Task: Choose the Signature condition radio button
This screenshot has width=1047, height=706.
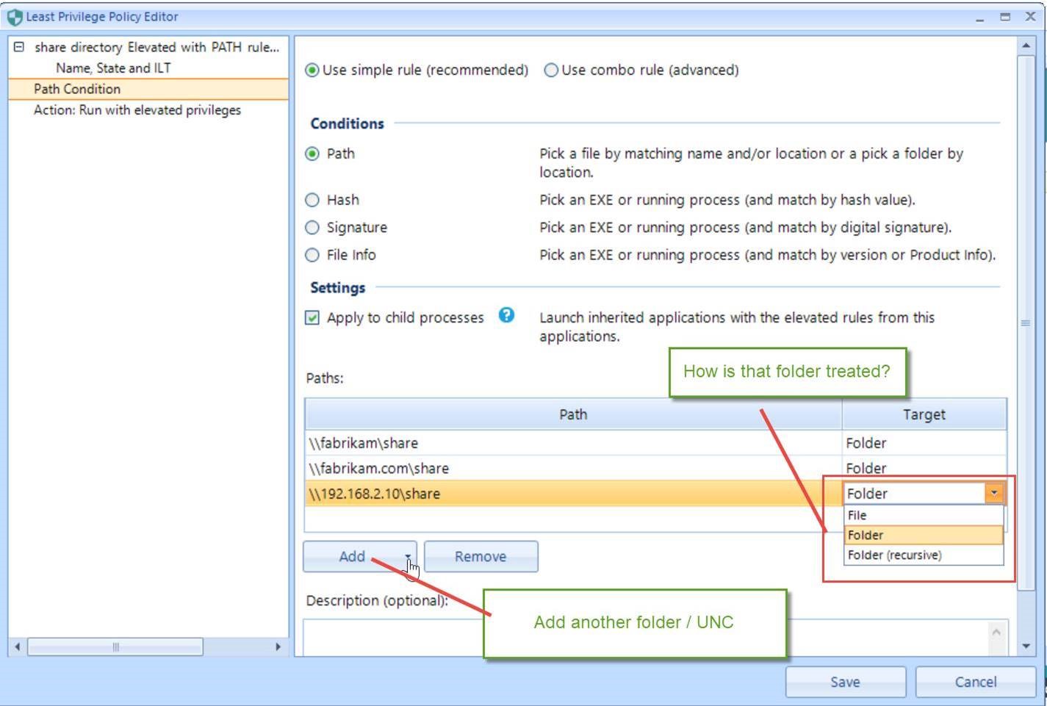Action: pyautogui.click(x=312, y=228)
